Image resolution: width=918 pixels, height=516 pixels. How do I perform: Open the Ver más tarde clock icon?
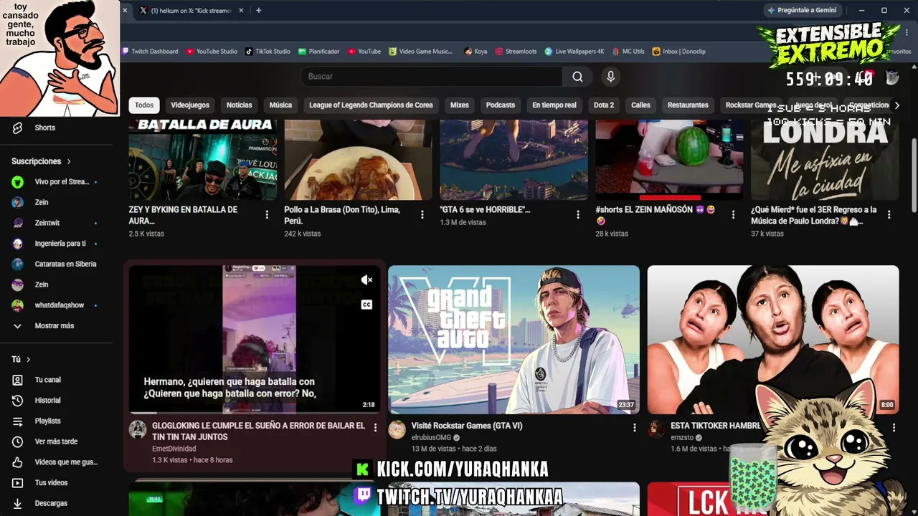point(18,441)
